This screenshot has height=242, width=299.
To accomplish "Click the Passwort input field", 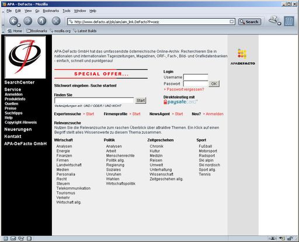I will coord(196,84).
